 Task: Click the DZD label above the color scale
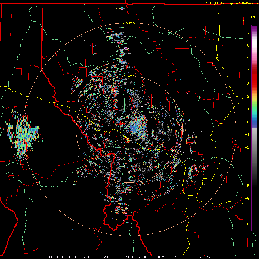tap(253, 17)
